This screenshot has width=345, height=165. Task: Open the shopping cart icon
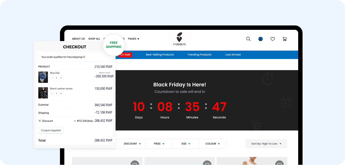coord(285,39)
